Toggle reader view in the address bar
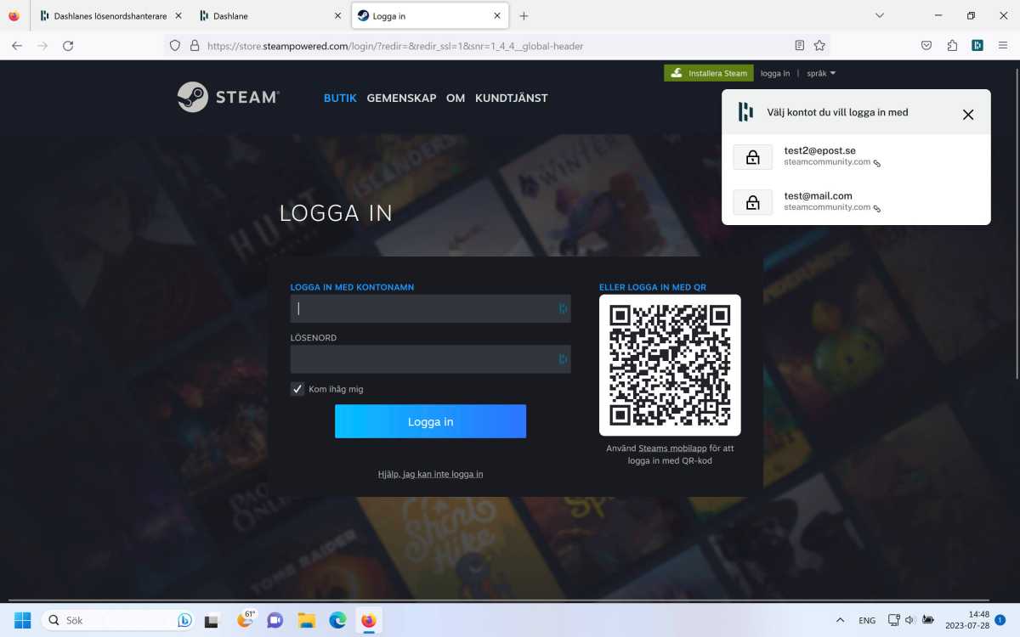The image size is (1020, 637). [x=799, y=46]
